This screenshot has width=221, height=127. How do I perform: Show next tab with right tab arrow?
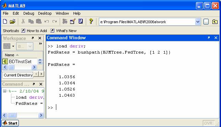(x=41, y=74)
